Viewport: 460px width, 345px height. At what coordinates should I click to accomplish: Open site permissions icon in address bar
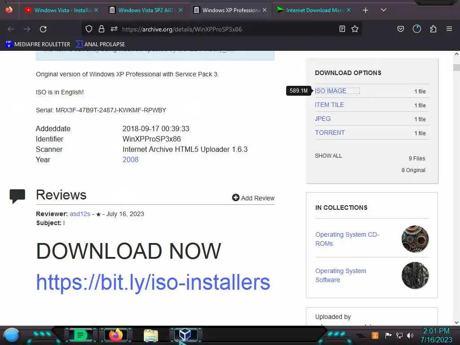pyautogui.click(x=114, y=29)
